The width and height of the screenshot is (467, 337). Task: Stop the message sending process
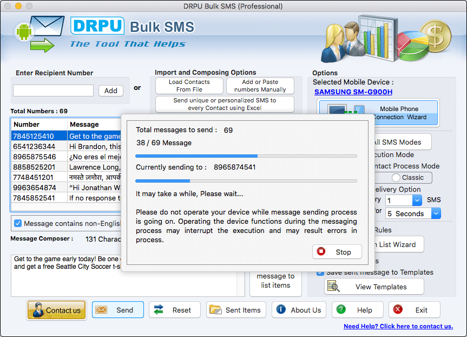[x=337, y=252]
